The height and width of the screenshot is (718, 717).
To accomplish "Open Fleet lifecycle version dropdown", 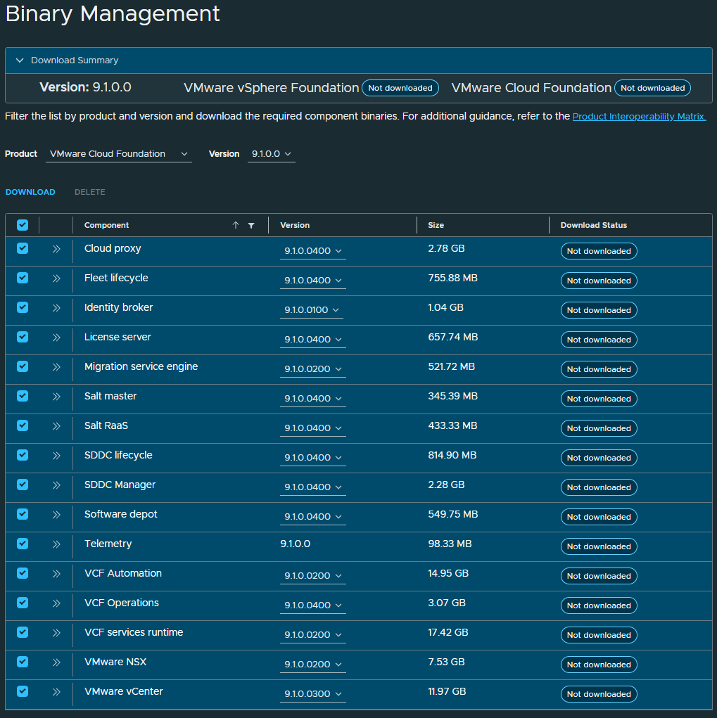I will click(313, 281).
